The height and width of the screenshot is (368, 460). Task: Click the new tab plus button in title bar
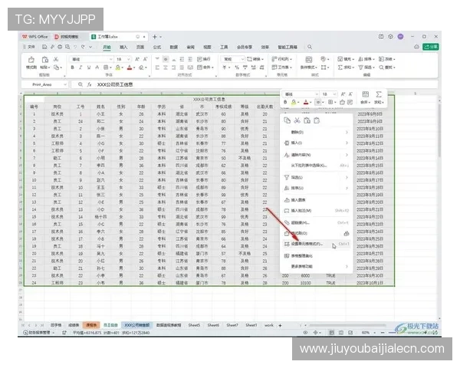click(x=154, y=36)
